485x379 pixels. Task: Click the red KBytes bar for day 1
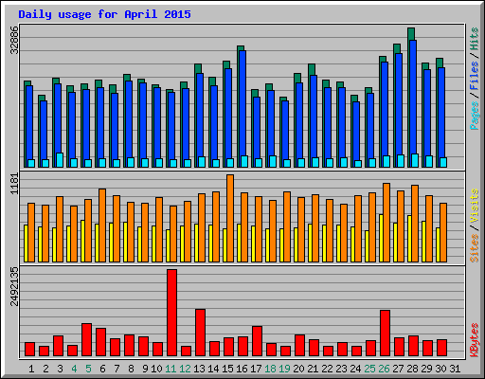[x=30, y=350]
